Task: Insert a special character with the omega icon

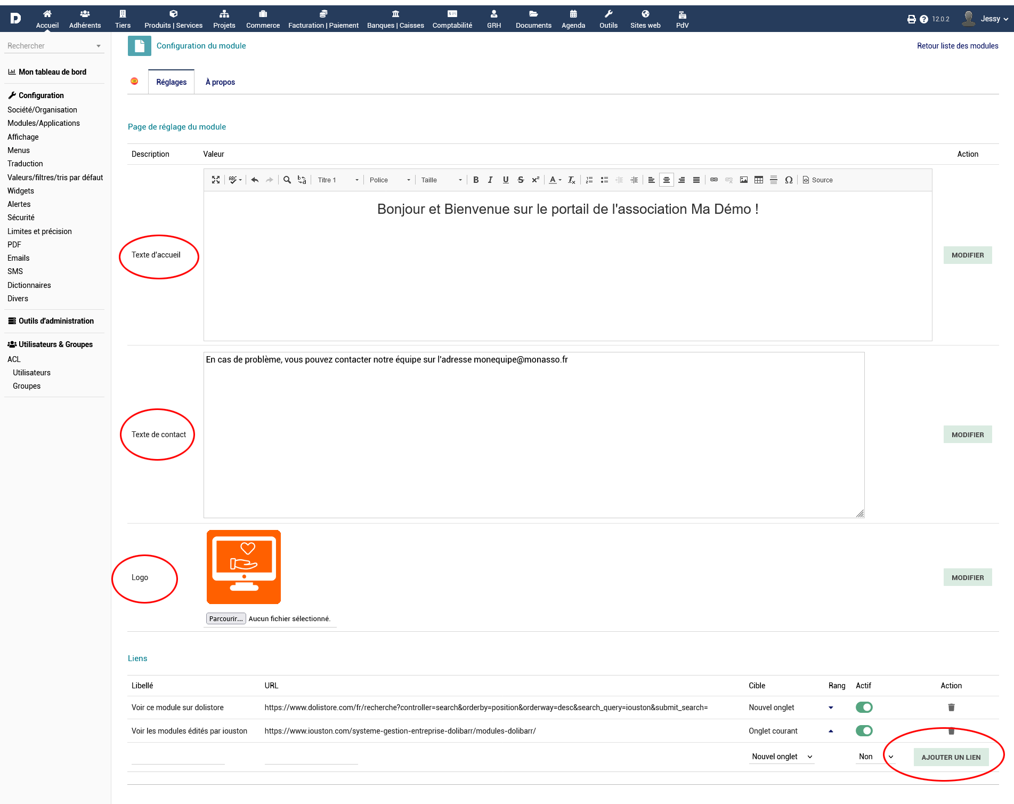Action: point(789,180)
